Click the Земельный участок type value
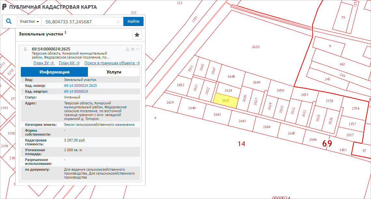Image resolution: width=371 pixels, height=199 pixels. click(x=80, y=80)
